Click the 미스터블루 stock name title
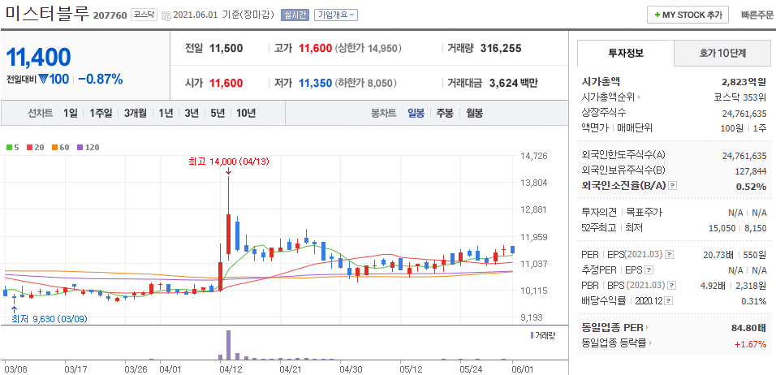 click(x=48, y=13)
